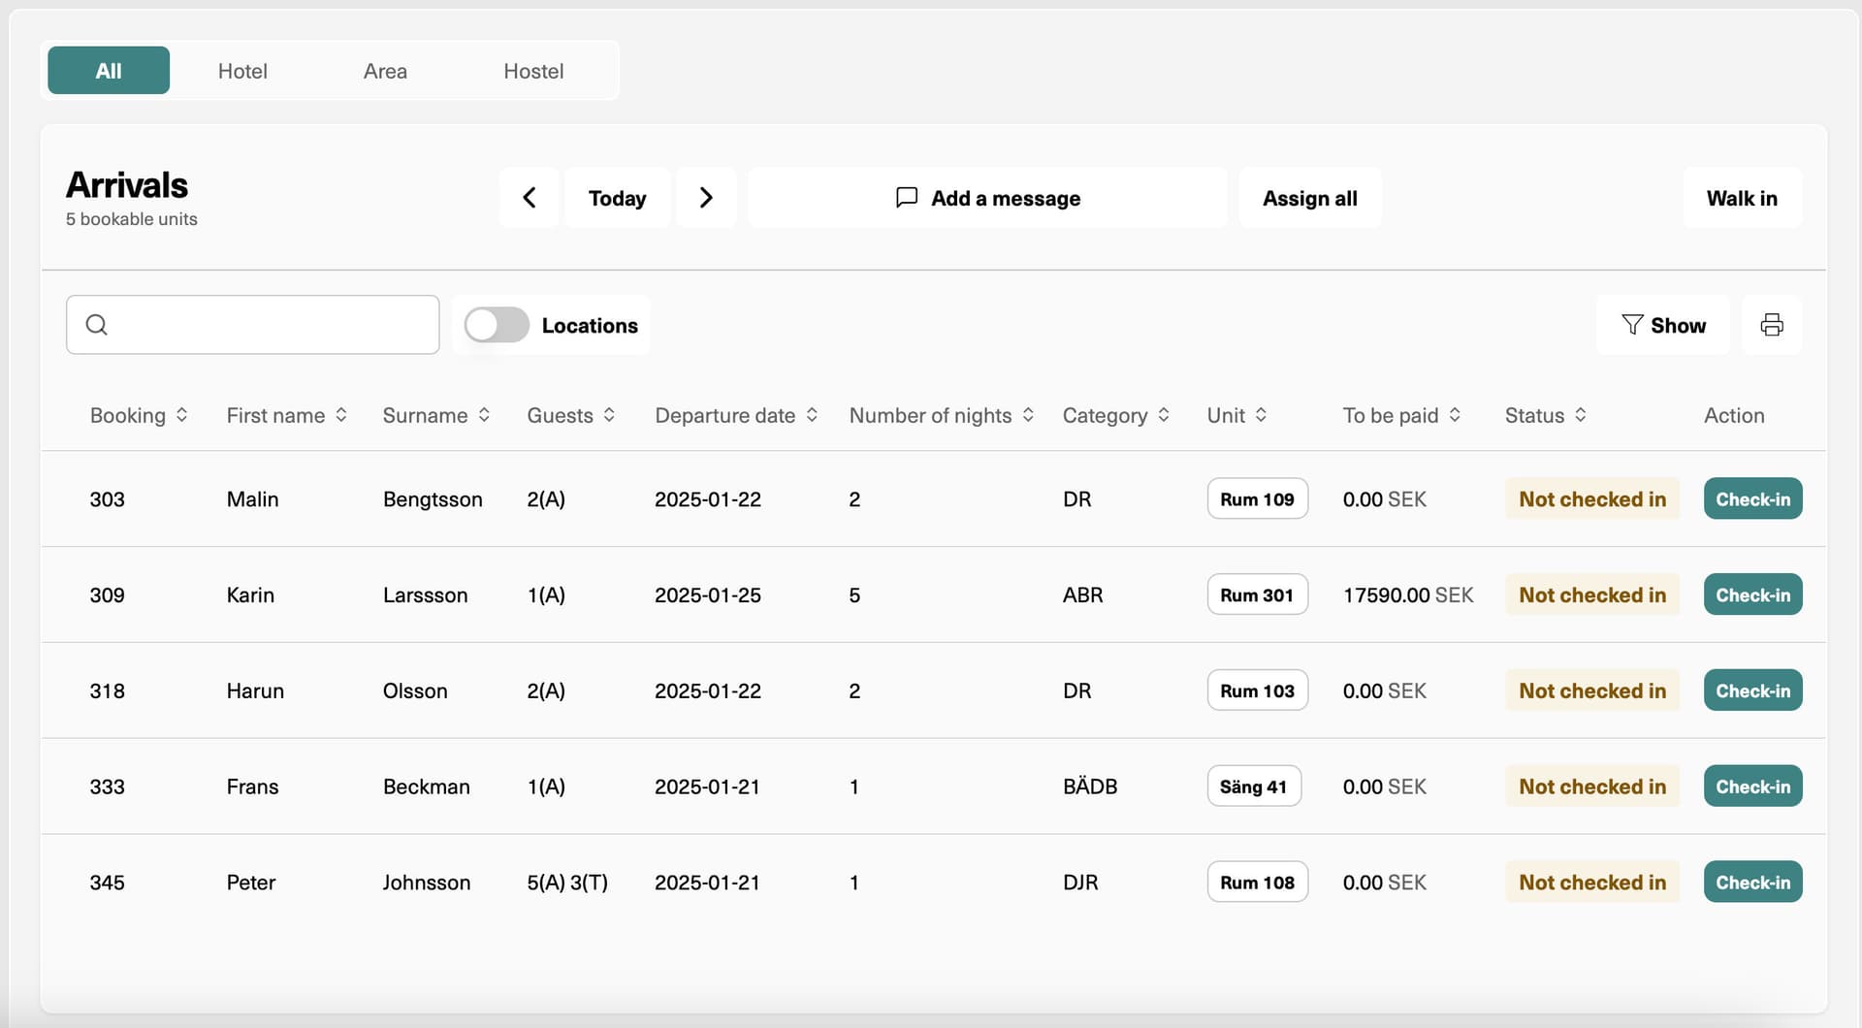Check in Karin Larssson
1862x1028 pixels.
[x=1752, y=594]
